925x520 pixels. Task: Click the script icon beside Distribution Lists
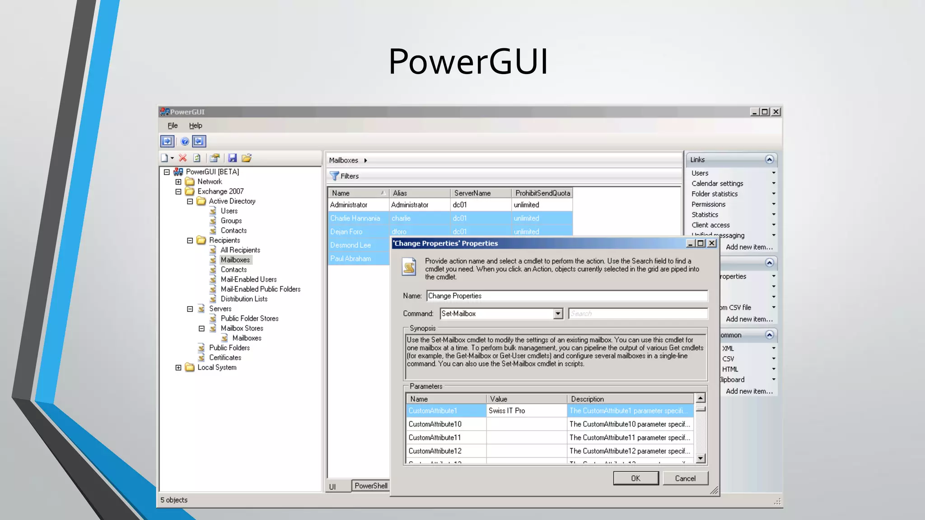click(213, 299)
